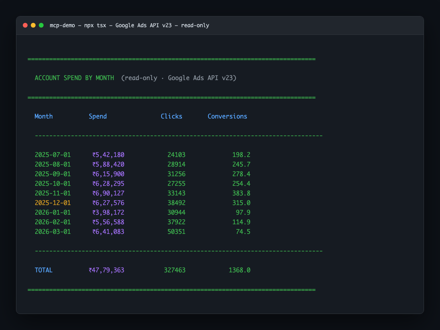
Task: Click the spend value ₹6,15,900
Action: click(x=108, y=174)
